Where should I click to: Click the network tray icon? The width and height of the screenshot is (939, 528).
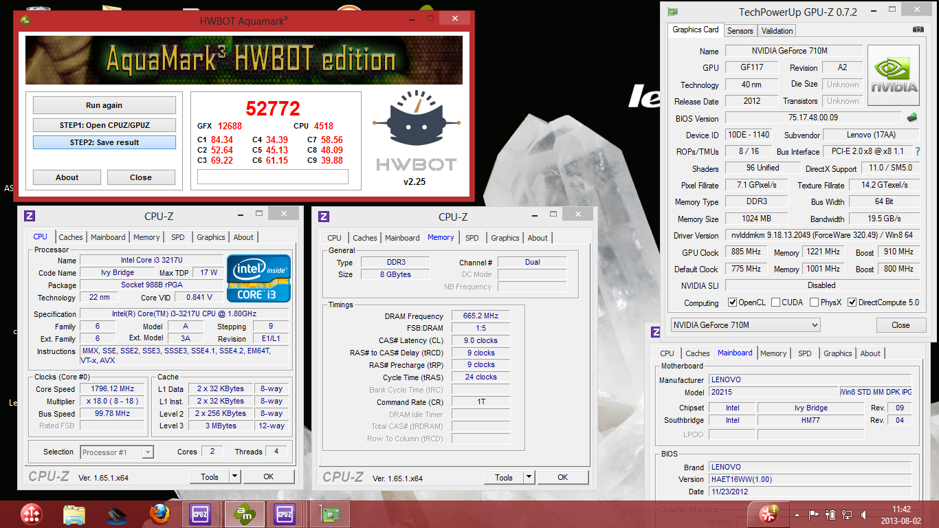[848, 514]
